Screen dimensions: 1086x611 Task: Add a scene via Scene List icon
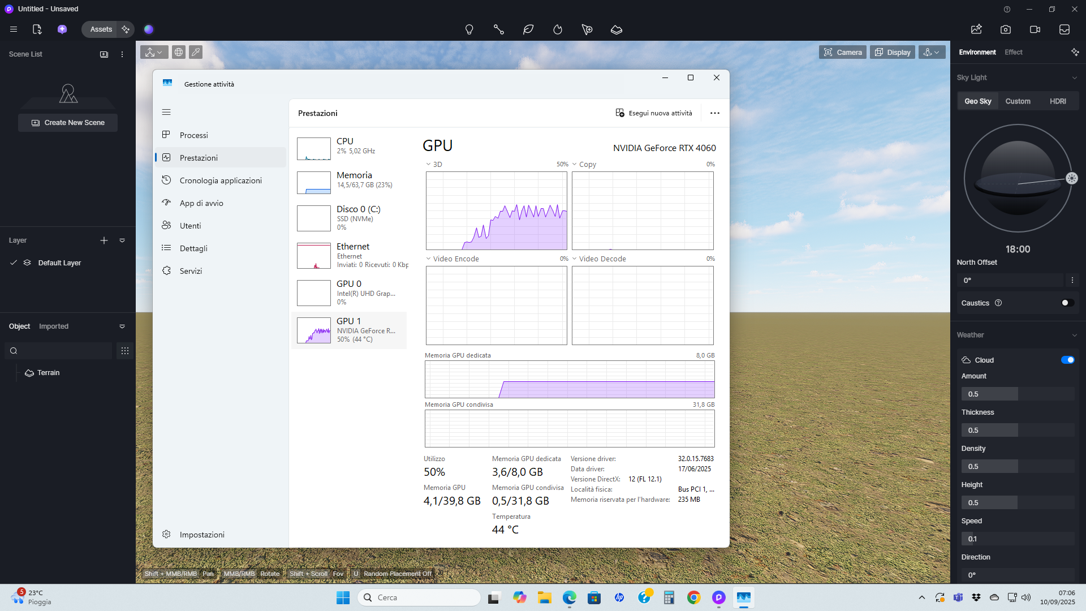coord(104,54)
